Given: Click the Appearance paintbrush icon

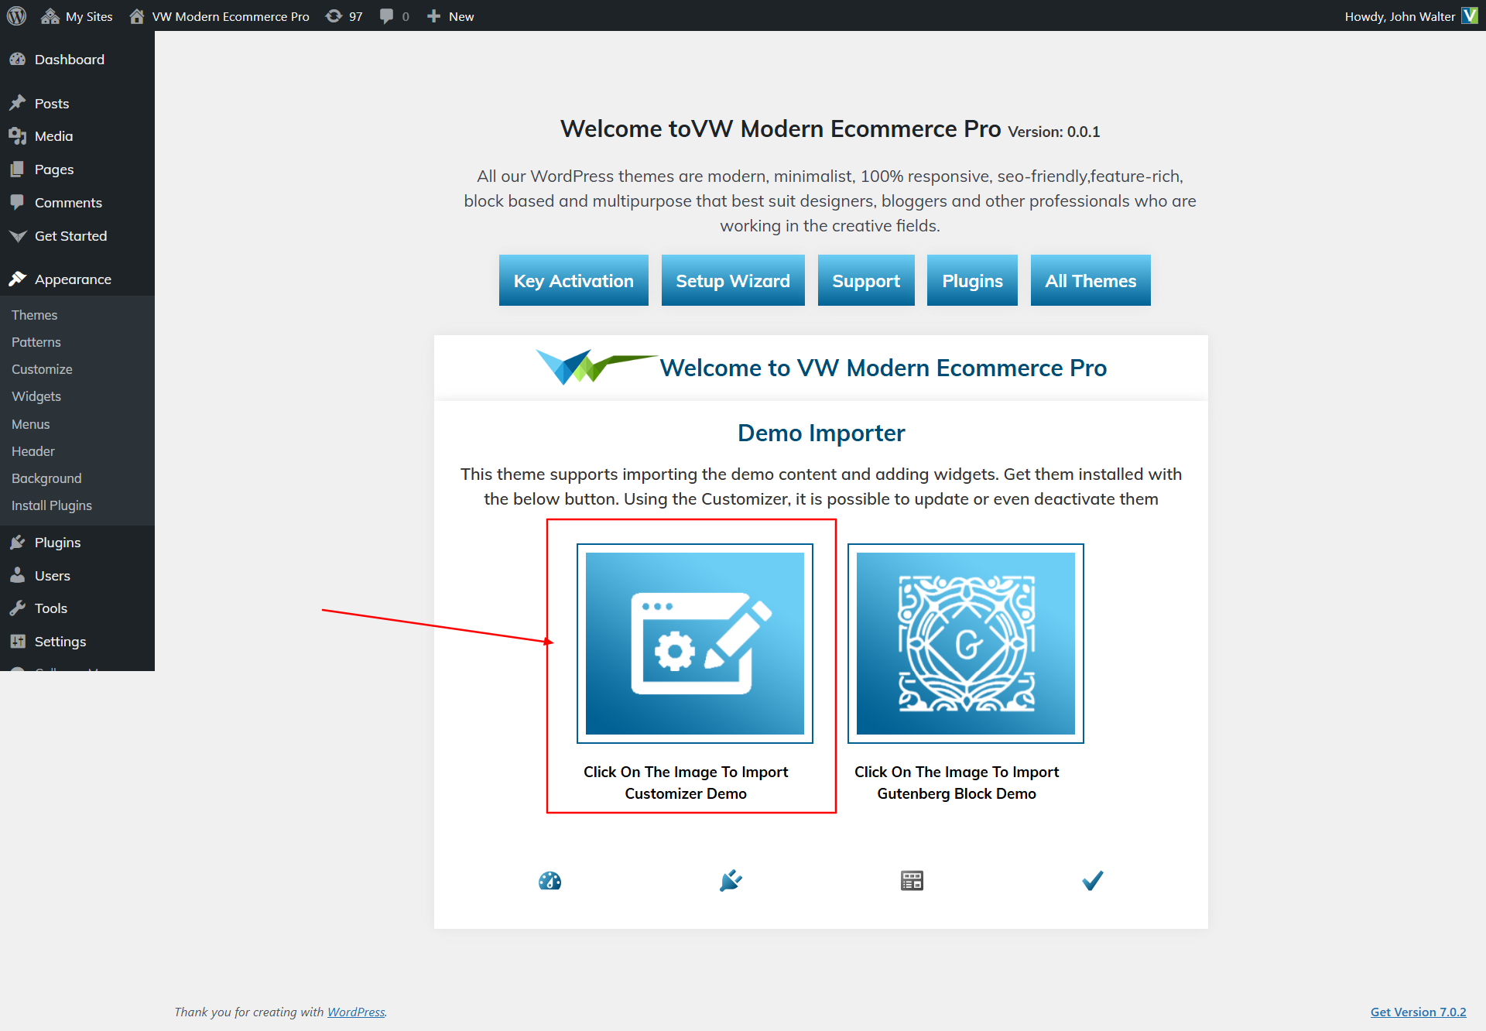Looking at the screenshot, I should pyautogui.click(x=18, y=279).
